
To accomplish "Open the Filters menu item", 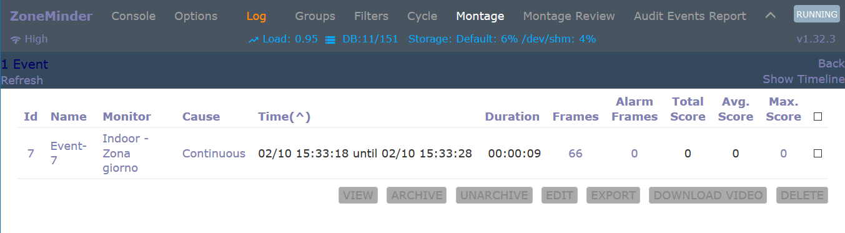I will pyautogui.click(x=371, y=16).
